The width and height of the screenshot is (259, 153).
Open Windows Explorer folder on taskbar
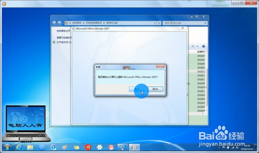pos(30,147)
